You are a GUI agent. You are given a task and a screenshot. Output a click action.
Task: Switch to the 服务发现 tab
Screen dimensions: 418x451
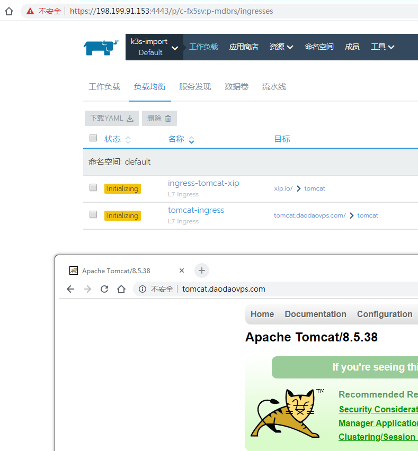click(x=195, y=87)
